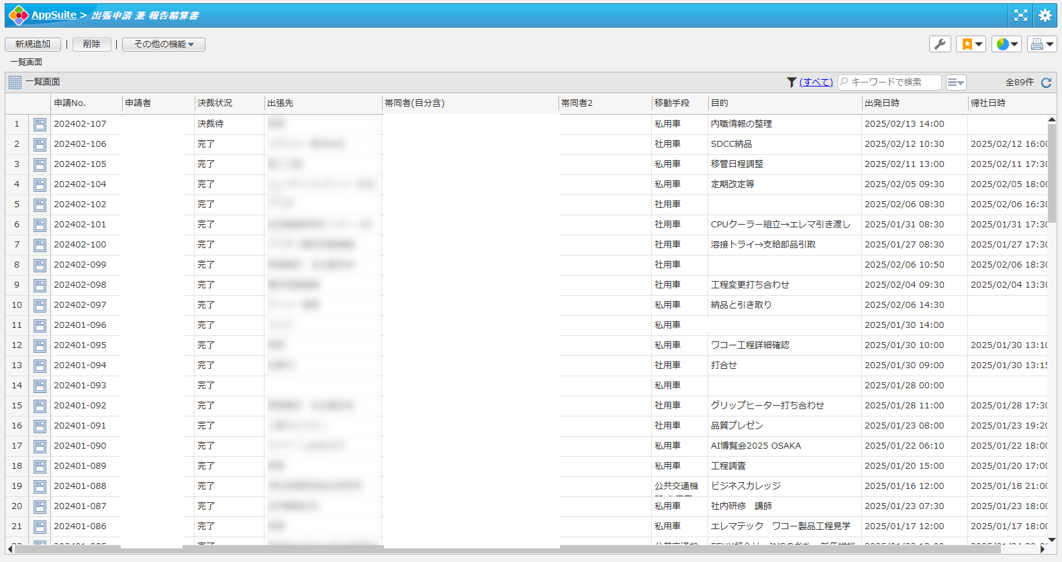Click the (すべて) filter link
Screen dimensions: 1062x562
pos(816,82)
